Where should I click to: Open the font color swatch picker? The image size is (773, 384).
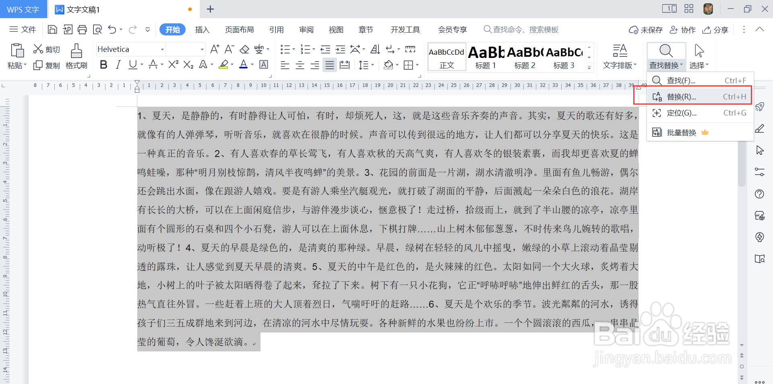251,65
